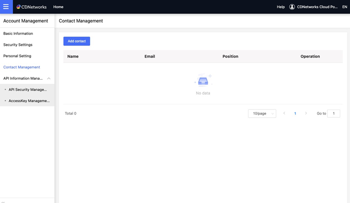The width and height of the screenshot is (350, 203).
Task: Click the Go to page input
Action: [334, 114]
